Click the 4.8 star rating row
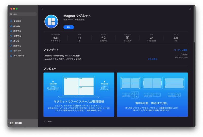The width and height of the screenshot is (203, 137). coord(55,41)
